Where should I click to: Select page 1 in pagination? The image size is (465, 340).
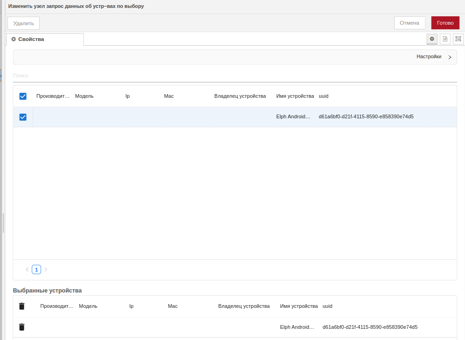(36, 269)
